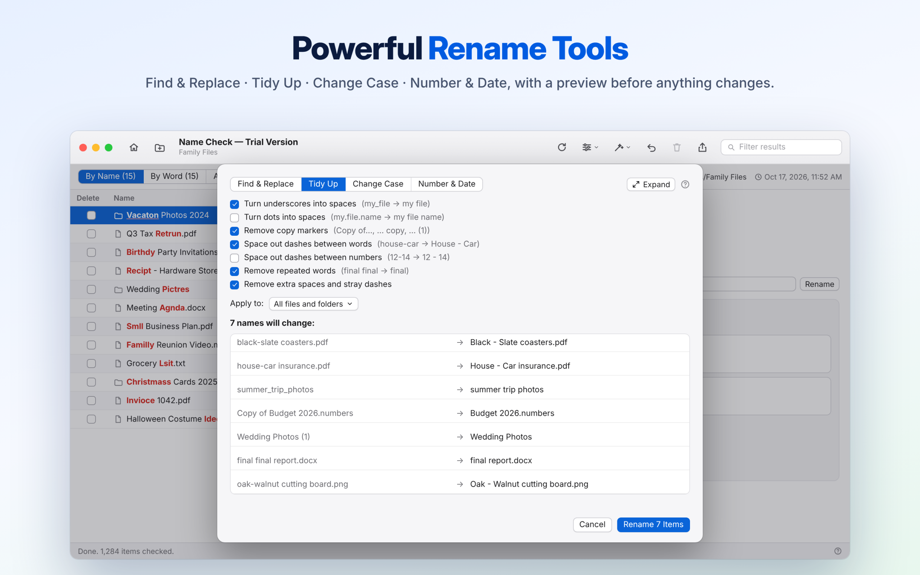
Task: Toggle Remove extra spaces and stray dashes
Action: [235, 285]
